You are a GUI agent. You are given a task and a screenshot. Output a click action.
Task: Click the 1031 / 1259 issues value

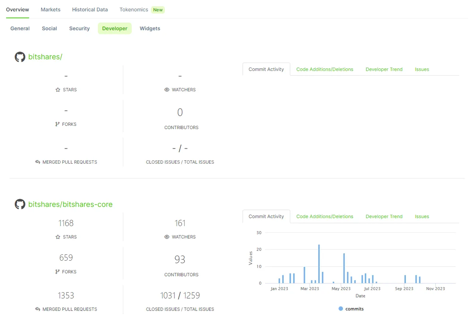(180, 296)
